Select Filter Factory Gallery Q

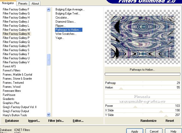point(16,42)
